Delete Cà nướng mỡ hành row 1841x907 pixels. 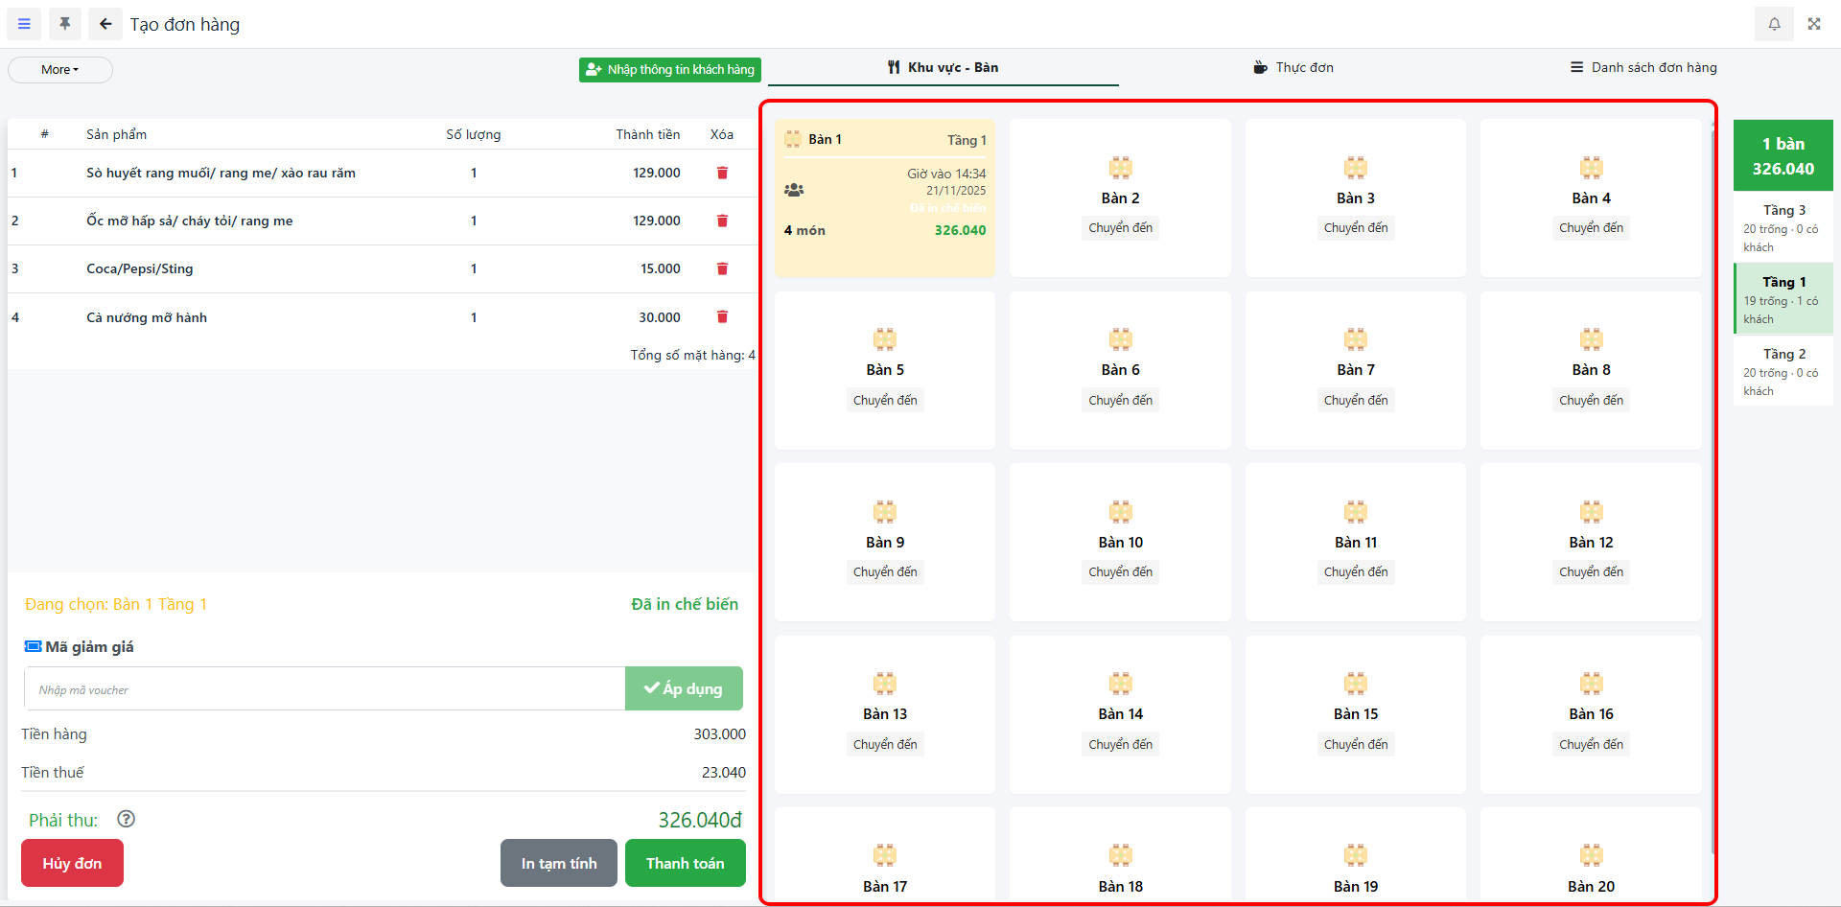coord(722,317)
